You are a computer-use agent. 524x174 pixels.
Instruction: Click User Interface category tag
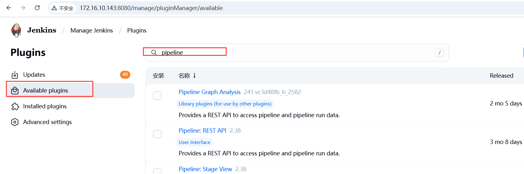tap(195, 142)
